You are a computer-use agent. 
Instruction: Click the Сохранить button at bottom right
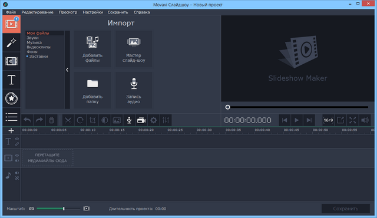click(x=346, y=209)
